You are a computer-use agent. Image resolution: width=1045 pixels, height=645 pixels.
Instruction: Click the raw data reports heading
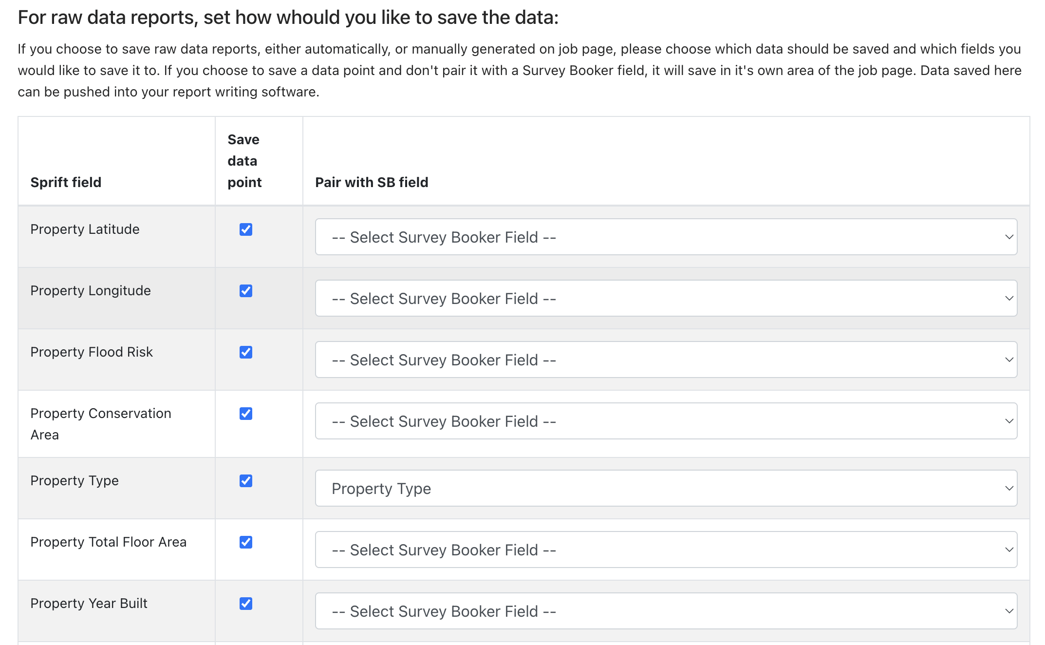tap(288, 18)
